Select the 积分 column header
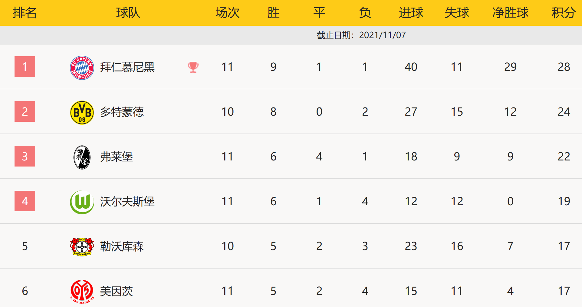Viewport: 582px width, 307px height. [564, 13]
